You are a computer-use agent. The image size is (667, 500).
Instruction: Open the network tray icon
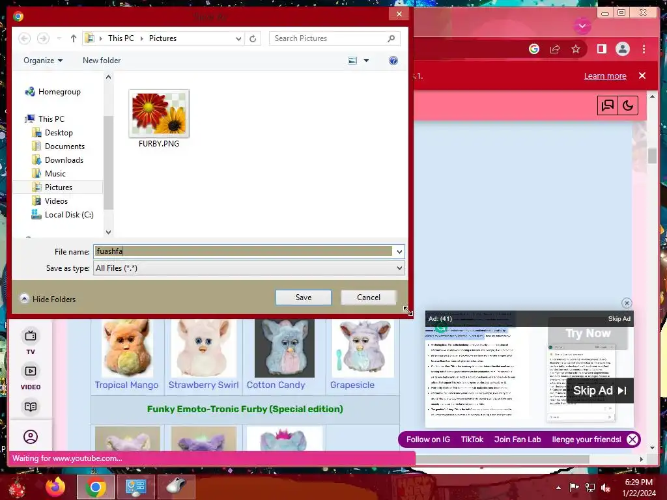pyautogui.click(x=590, y=488)
